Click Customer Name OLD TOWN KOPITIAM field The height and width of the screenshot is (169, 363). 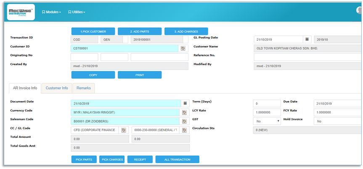click(308, 48)
